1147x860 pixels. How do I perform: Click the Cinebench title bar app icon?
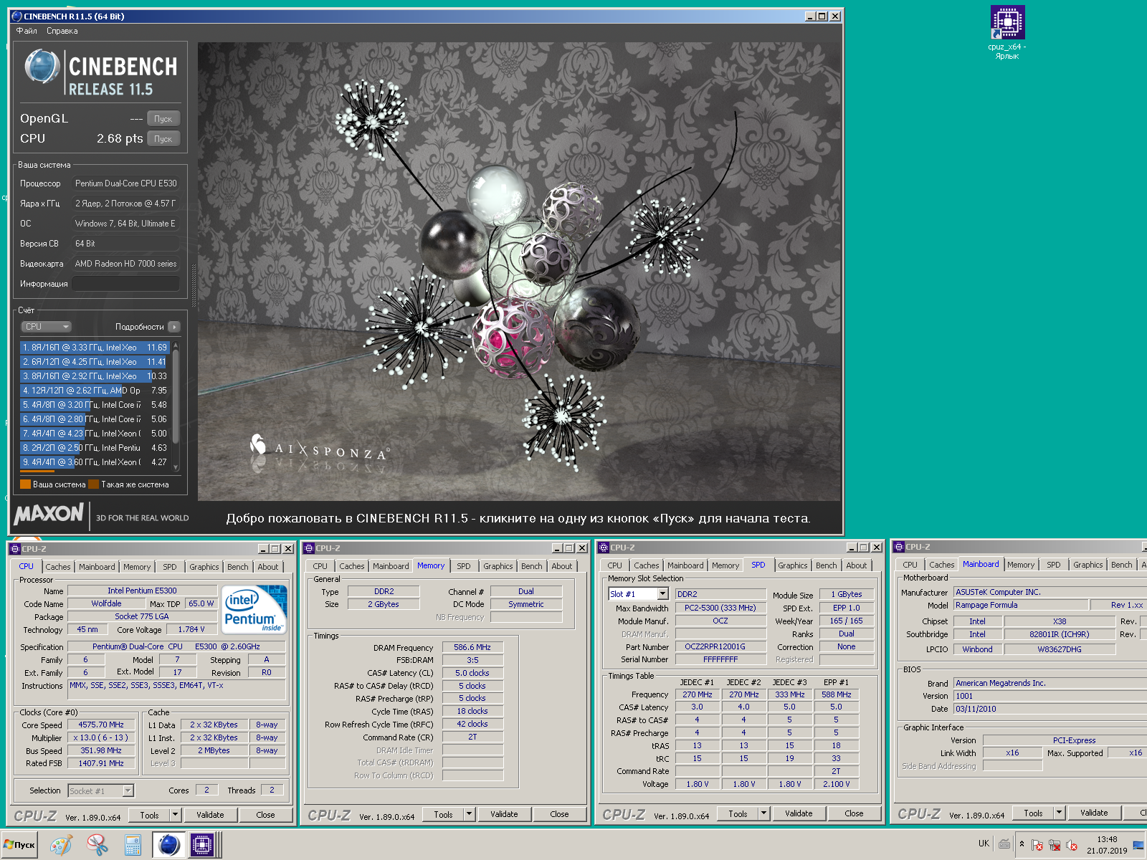click(17, 16)
